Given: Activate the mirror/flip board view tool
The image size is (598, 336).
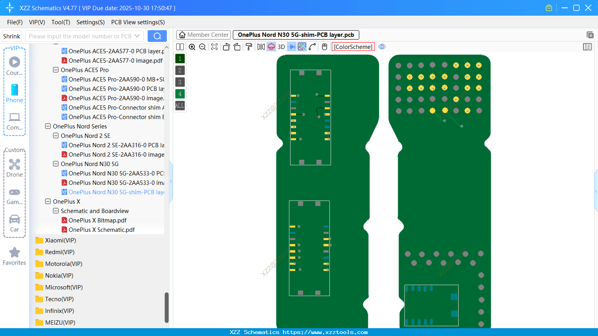Looking at the screenshot, I should coord(261,47).
